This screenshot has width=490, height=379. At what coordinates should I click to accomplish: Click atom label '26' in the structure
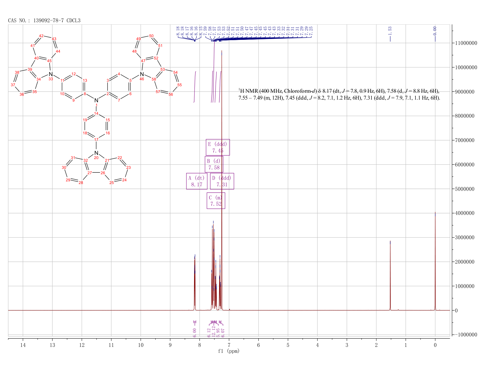(x=103, y=173)
